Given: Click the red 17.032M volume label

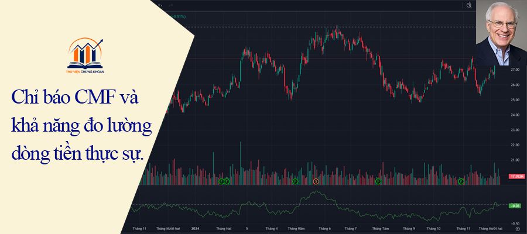Looking at the screenshot, I should 517,176.
